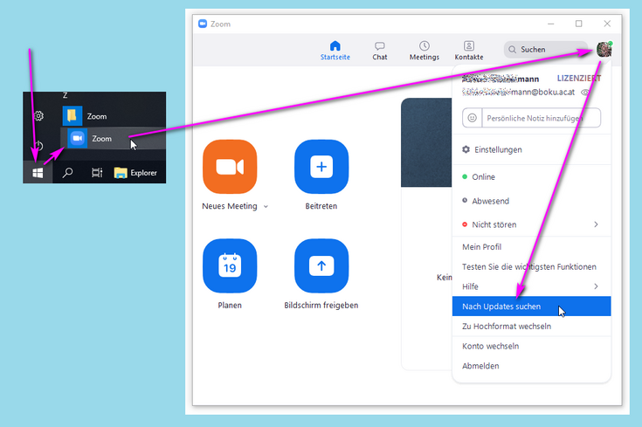Add a note in Persönliche Notiz field
This screenshot has width=642, height=427.
(x=541, y=118)
